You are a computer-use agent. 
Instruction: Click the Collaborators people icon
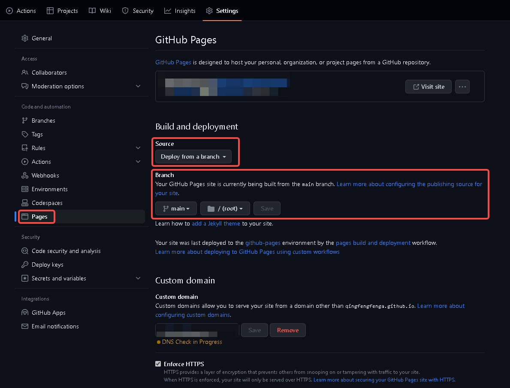(x=25, y=72)
